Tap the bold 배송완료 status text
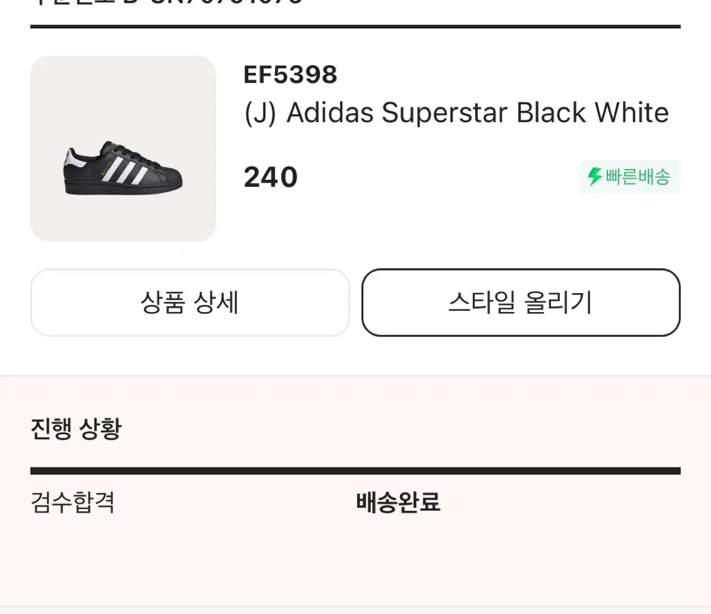The width and height of the screenshot is (711, 614). pyautogui.click(x=398, y=502)
